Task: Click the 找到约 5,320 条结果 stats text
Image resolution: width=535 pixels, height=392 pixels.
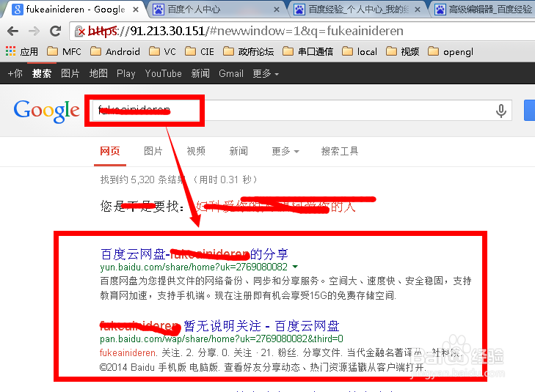Action: (179, 180)
